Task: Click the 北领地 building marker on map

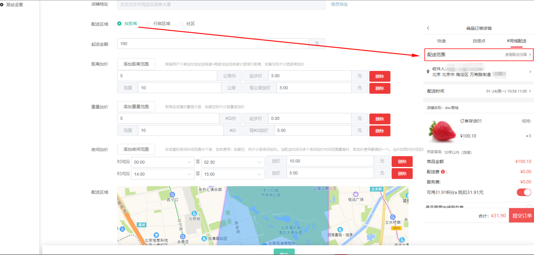Action: point(194,213)
